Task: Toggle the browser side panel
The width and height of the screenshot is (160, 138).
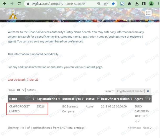Action: tap(144, 4)
